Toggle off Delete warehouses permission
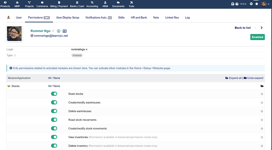 coord(54,111)
